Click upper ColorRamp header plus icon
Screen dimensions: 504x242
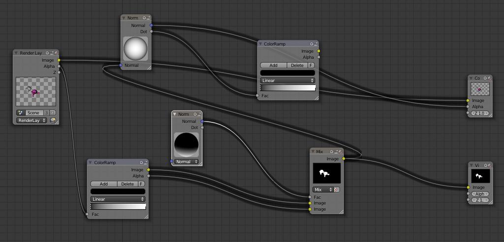312,44
